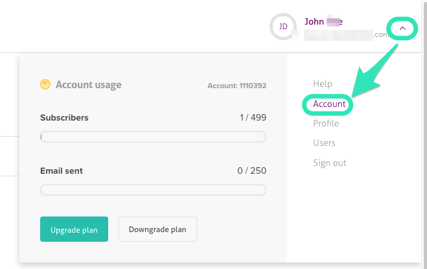Click the Subscribers usage progress bar
This screenshot has width=427, height=269.
click(x=153, y=137)
